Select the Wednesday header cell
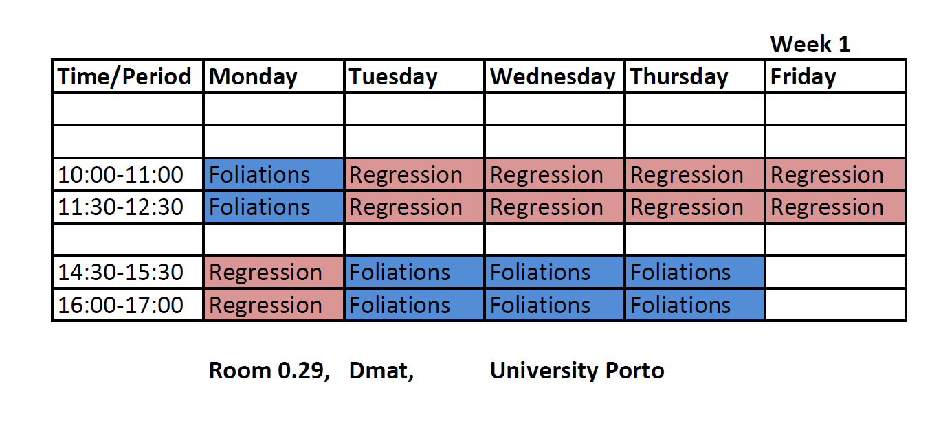 pyautogui.click(x=554, y=76)
